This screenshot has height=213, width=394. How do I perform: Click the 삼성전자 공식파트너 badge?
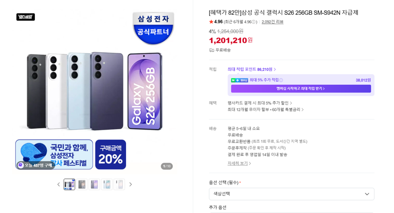153,28
